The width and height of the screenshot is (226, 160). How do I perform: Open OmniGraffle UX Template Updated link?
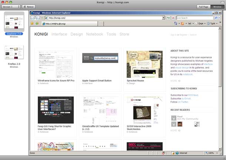100,128
